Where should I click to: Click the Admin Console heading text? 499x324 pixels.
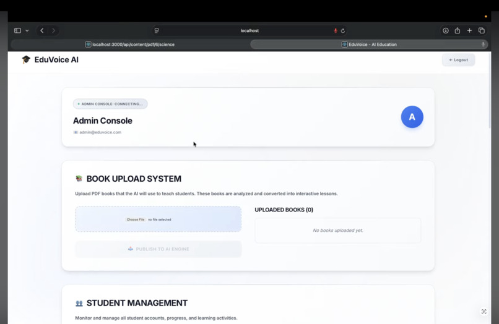[103, 121]
